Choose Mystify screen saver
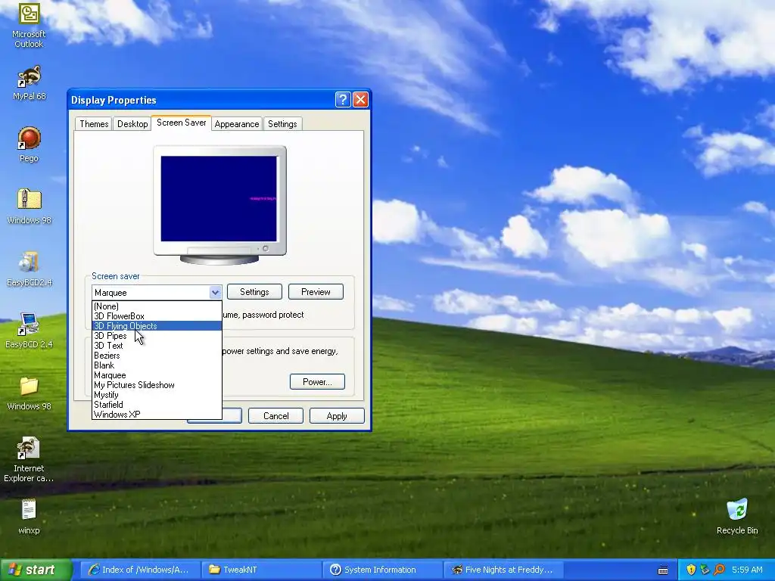 pyautogui.click(x=157, y=395)
